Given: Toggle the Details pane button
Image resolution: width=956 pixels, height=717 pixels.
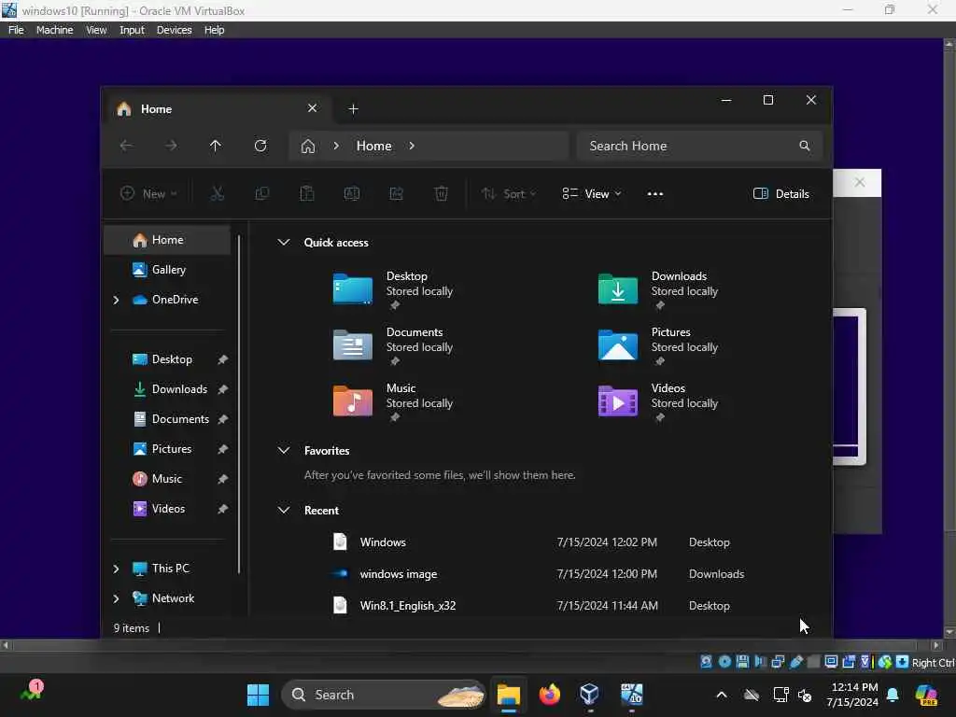Looking at the screenshot, I should point(781,194).
